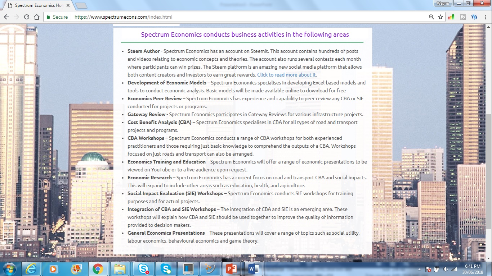Switch to Word in the taskbar
The height and width of the screenshot is (276, 492).
click(x=254, y=269)
